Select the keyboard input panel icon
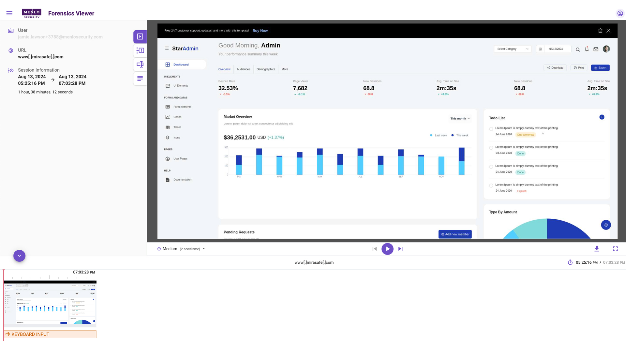Image resolution: width=626 pixels, height=352 pixels. coord(140,64)
